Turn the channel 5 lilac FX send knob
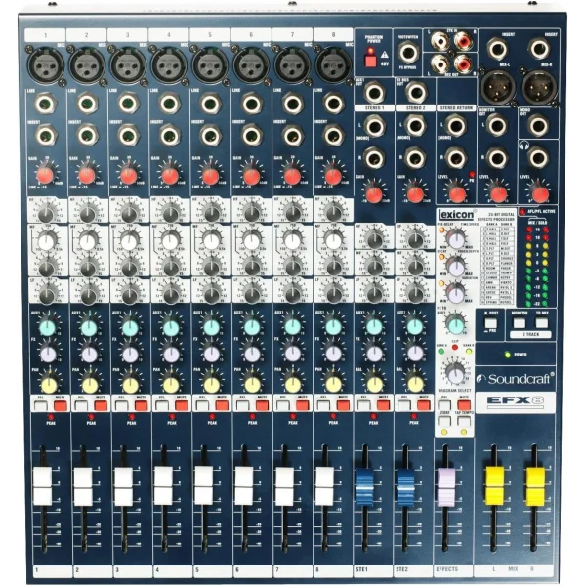Image resolution: width=586 pixels, height=586 pixels. [212, 354]
